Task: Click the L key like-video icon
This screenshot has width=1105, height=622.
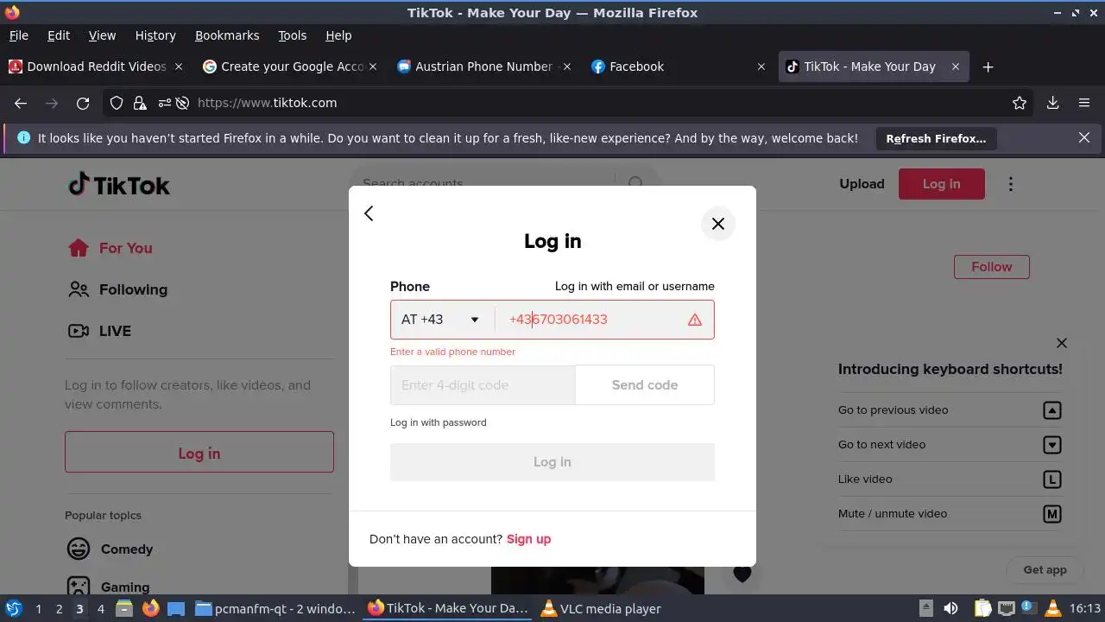Action: coord(1051,479)
